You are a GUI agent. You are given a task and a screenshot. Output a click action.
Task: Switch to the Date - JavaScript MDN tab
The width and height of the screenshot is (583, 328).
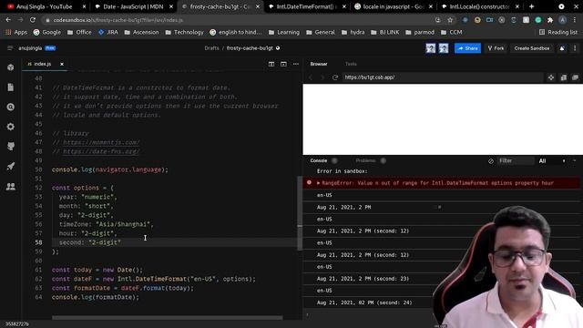[x=134, y=6]
